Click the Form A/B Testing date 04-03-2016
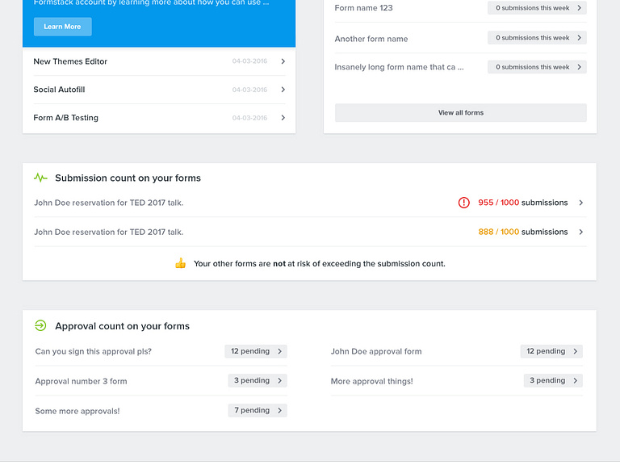The image size is (620, 465). [249, 118]
